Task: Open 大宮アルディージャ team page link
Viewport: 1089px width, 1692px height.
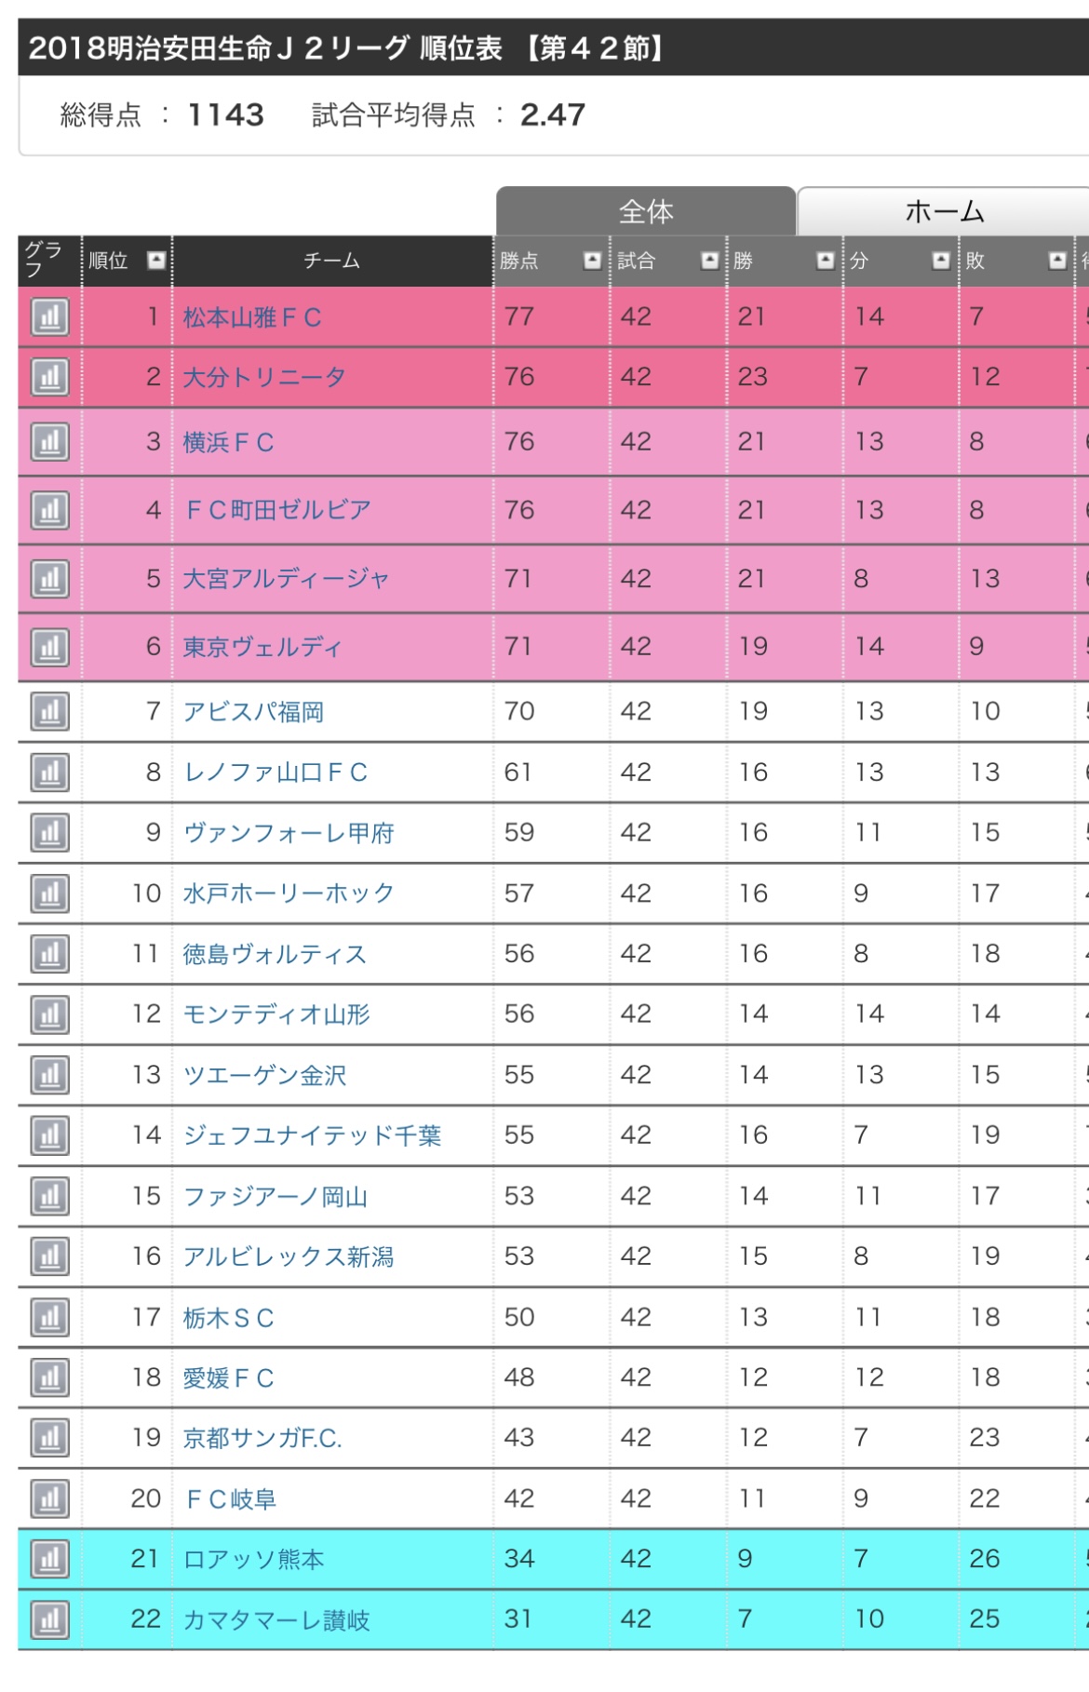Action: pos(286,579)
